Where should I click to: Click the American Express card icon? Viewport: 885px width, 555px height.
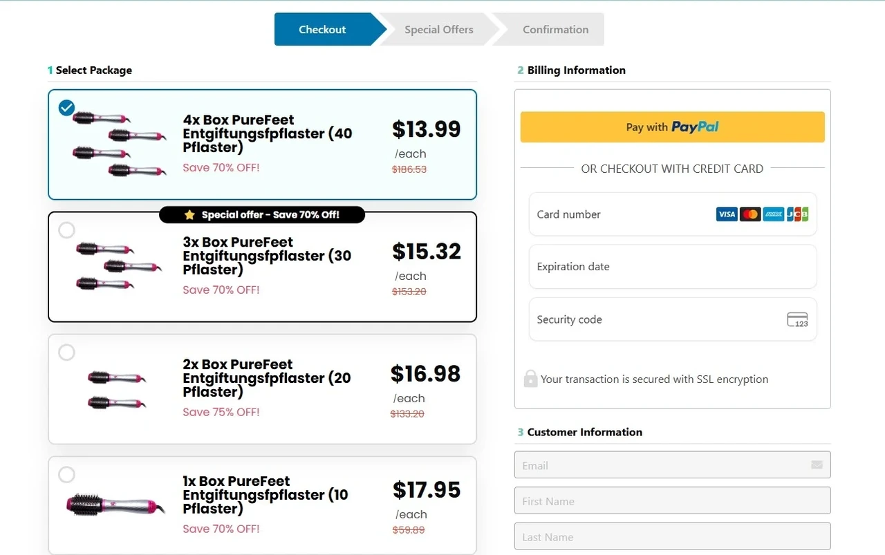[774, 214]
